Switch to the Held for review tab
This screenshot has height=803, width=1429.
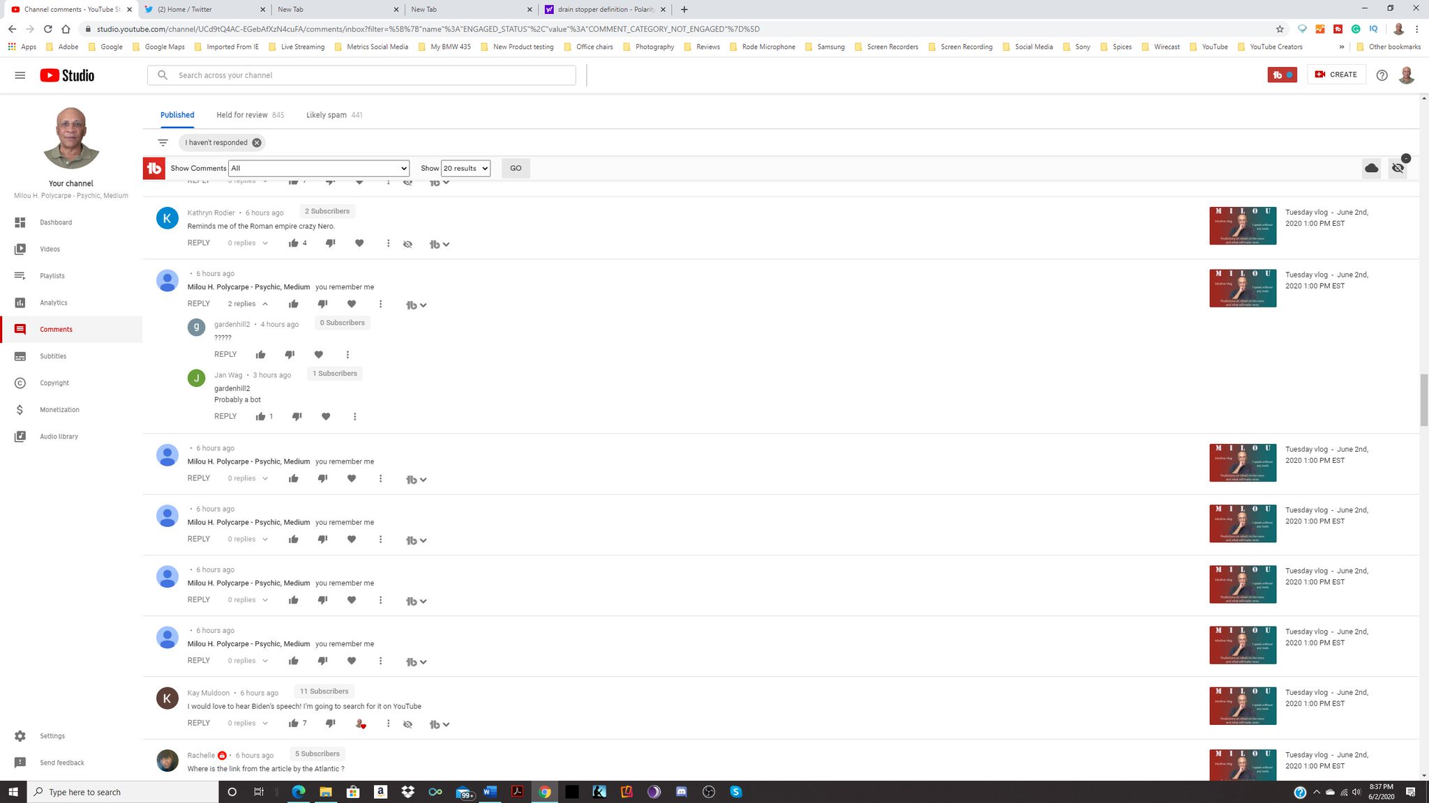click(x=242, y=115)
